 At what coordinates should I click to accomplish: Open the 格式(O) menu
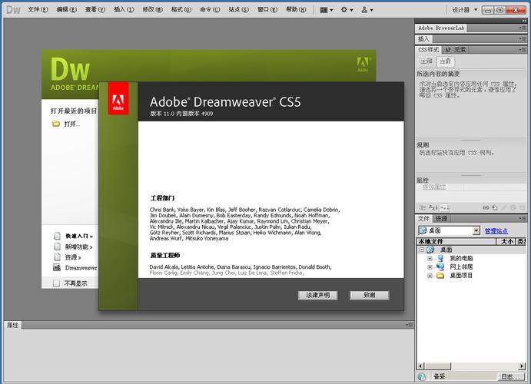tap(181, 10)
